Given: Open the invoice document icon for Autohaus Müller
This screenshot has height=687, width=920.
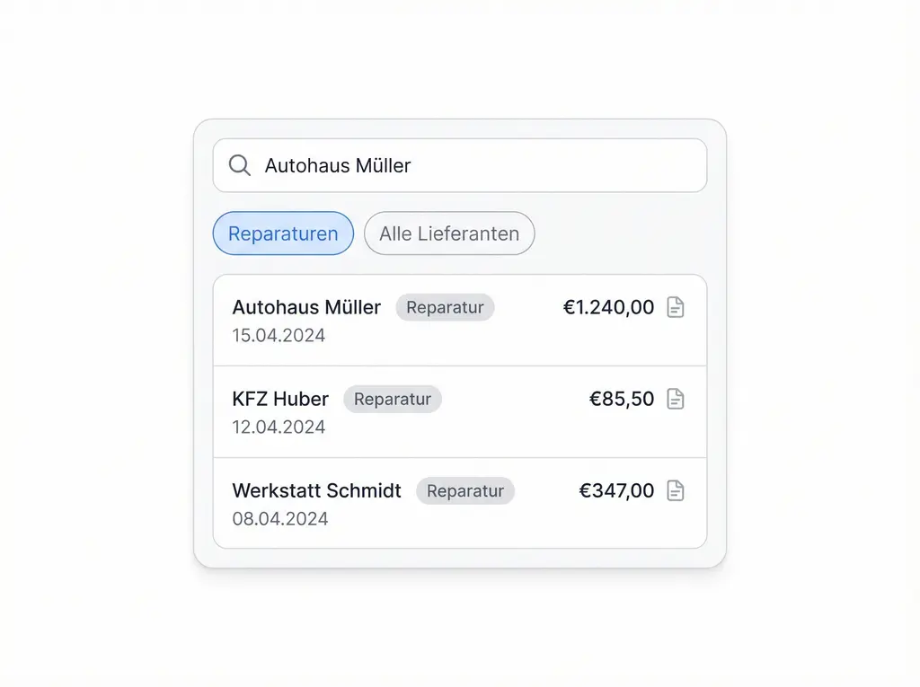Looking at the screenshot, I should (676, 307).
